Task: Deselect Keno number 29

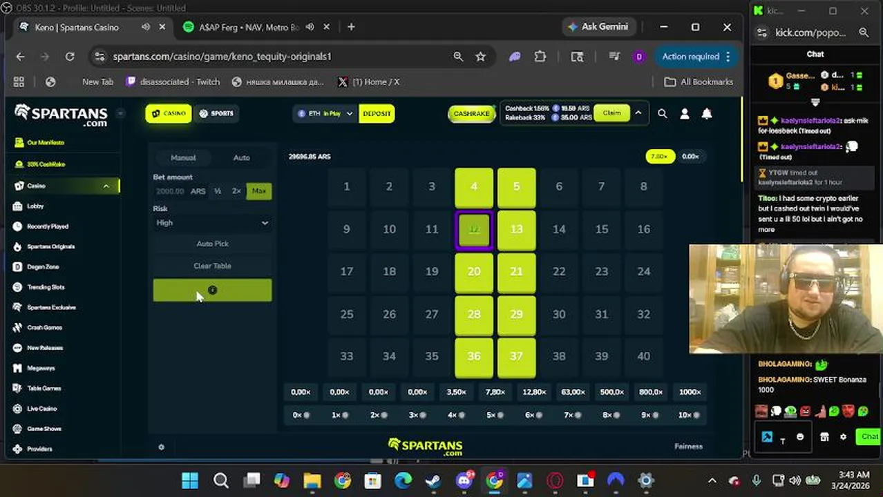Action: [516, 315]
